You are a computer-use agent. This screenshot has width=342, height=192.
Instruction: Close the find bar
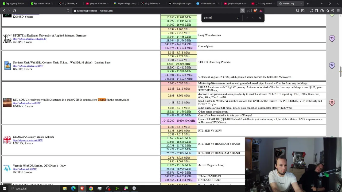260,18
